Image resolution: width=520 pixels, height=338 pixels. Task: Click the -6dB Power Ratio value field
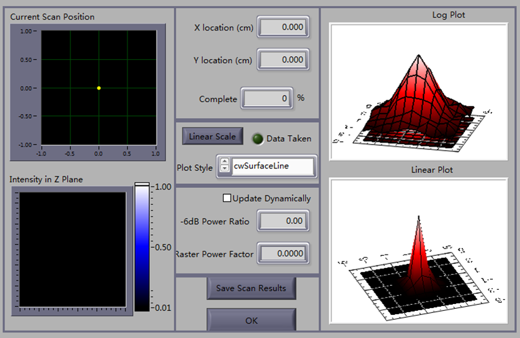click(x=283, y=221)
